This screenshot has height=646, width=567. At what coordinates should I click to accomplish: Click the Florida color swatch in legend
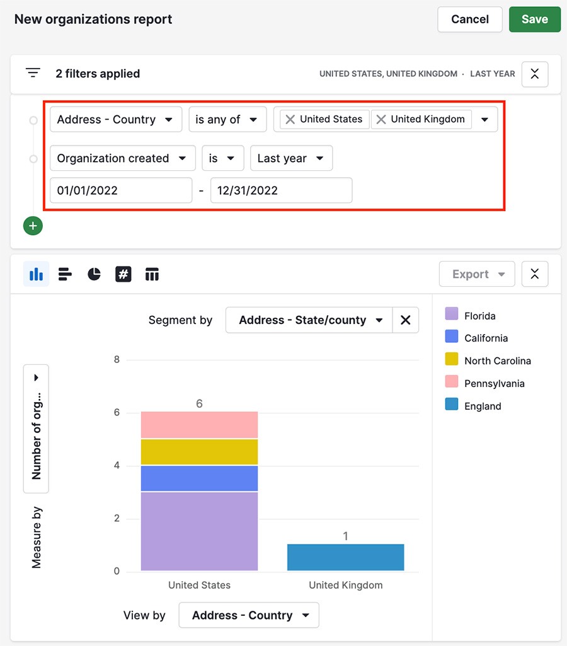point(451,315)
